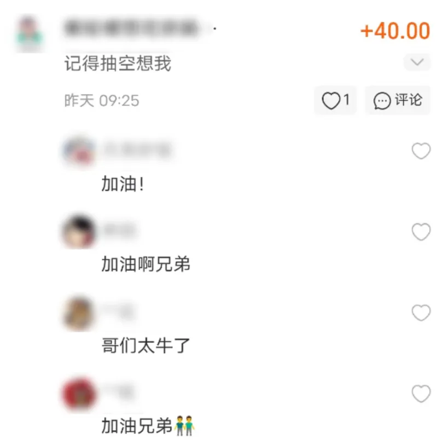Open the 评论 comment button

[398, 100]
